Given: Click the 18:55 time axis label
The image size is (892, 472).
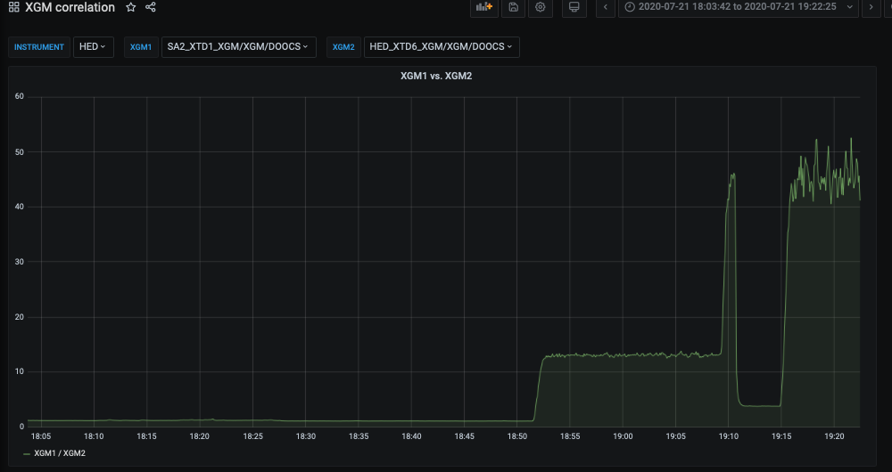Looking at the screenshot, I should [570, 436].
